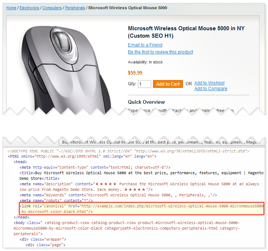Click the Email to a Friend link
The height and width of the screenshot is (251, 268).
click(x=145, y=45)
